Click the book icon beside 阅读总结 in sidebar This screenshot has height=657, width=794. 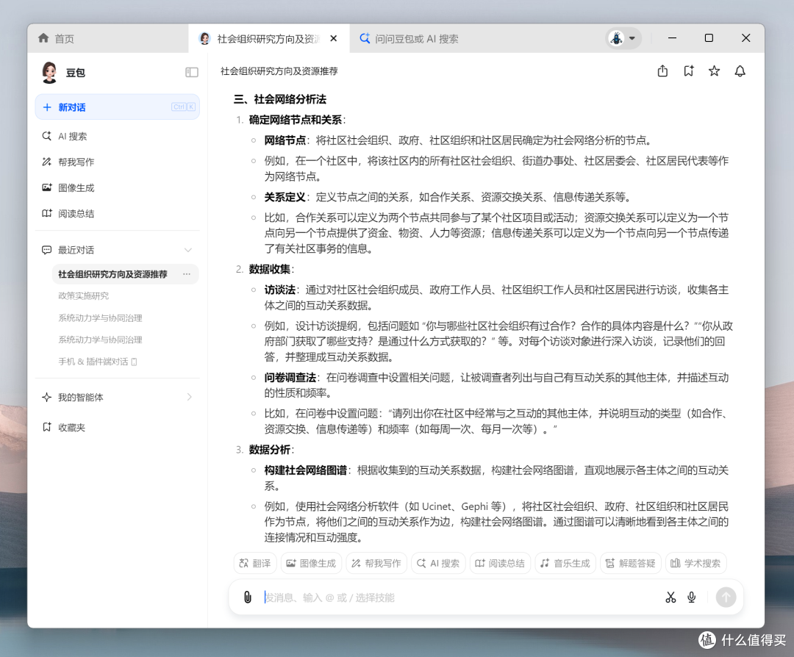click(46, 213)
